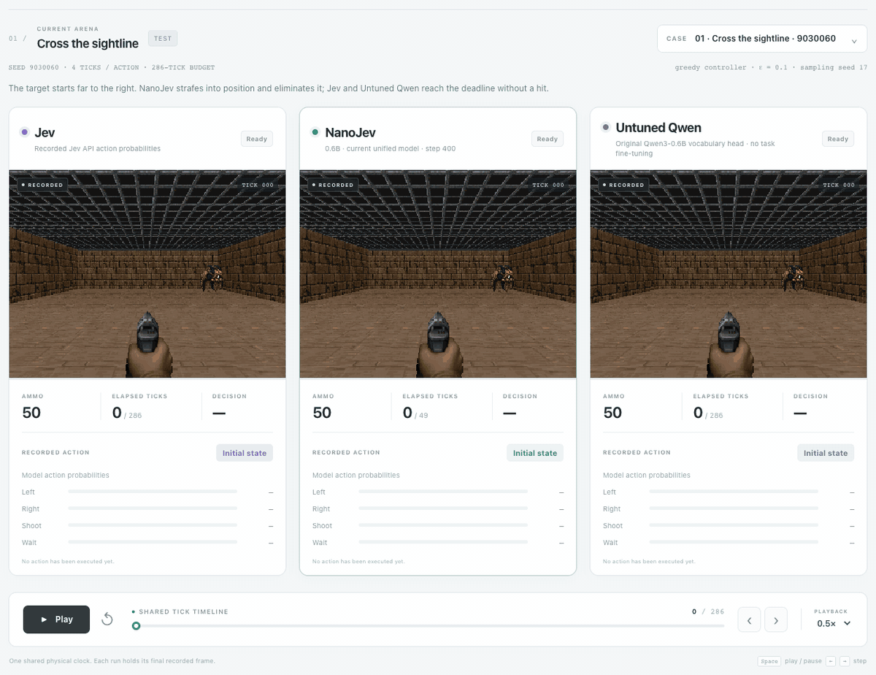The height and width of the screenshot is (675, 876).
Task: Step forward one tick with right chevron
Action: (x=776, y=620)
